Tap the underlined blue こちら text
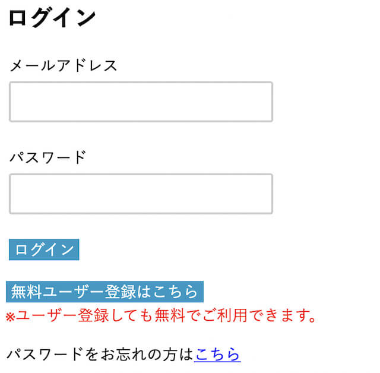The image size is (380, 373). pyautogui.click(x=217, y=355)
